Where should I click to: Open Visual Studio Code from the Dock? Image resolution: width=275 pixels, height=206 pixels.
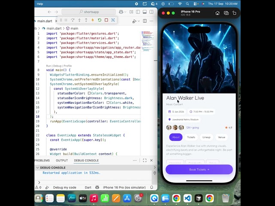[x=187, y=198]
